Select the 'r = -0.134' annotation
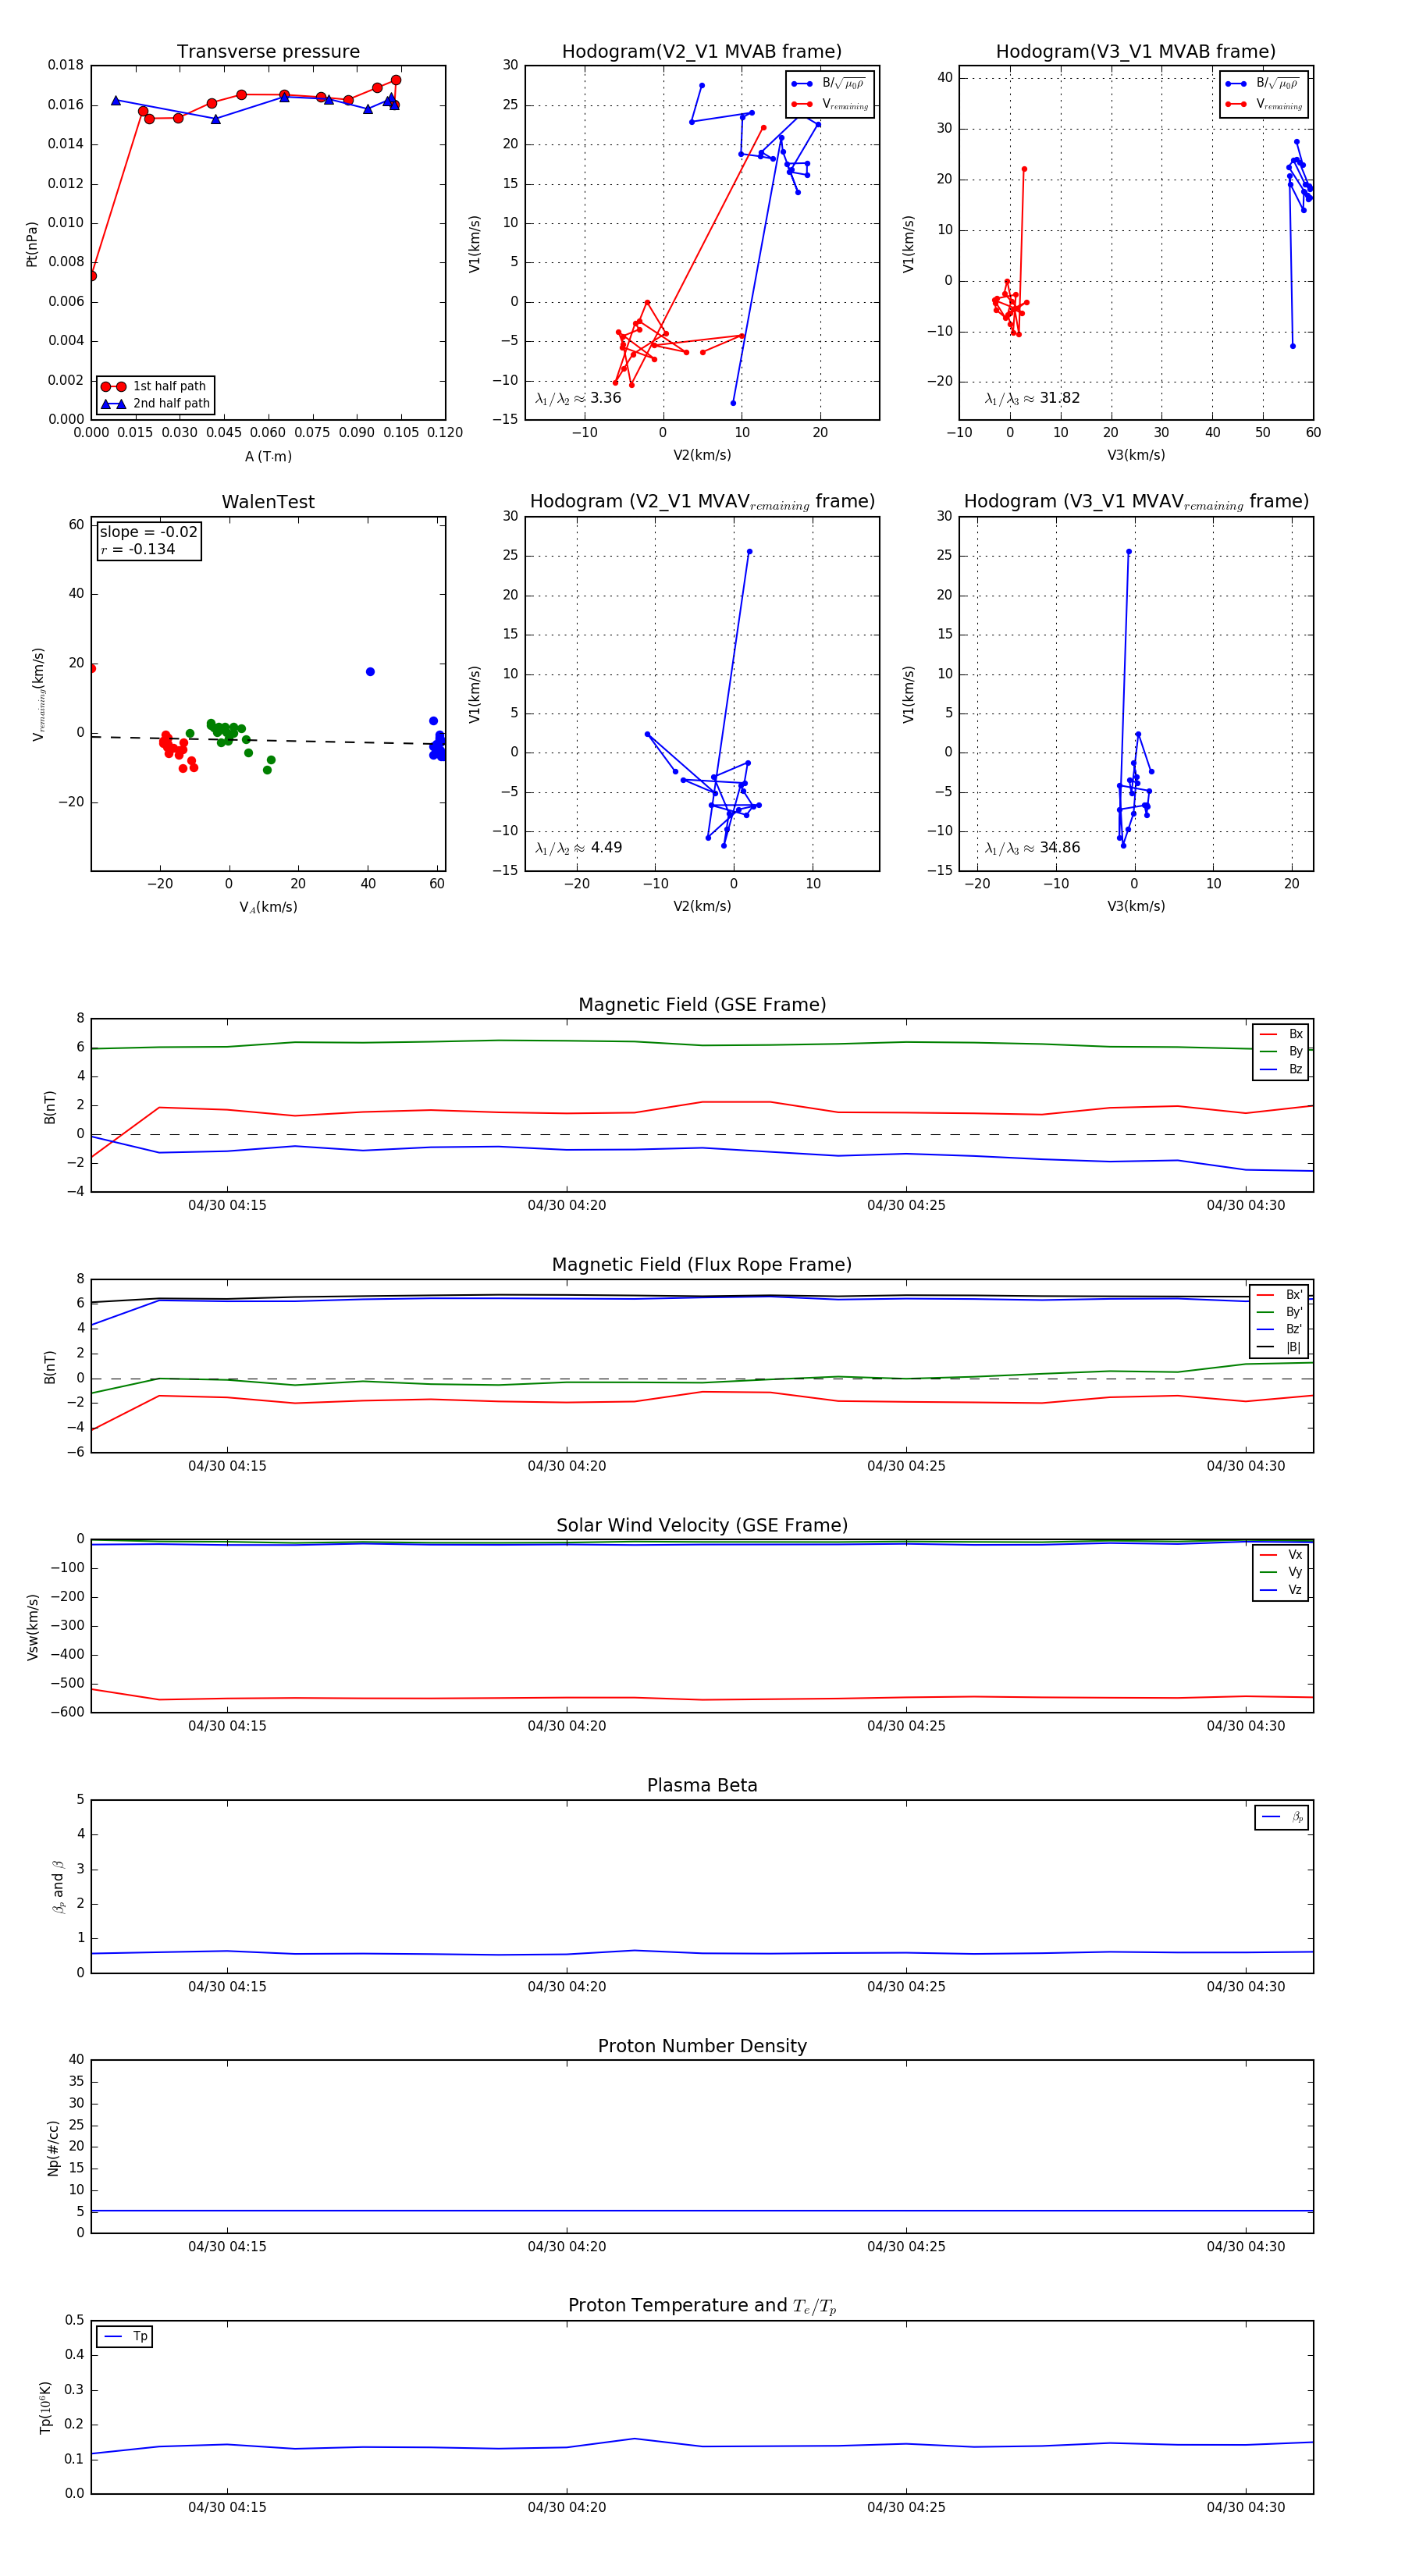This screenshot has height=2576, width=1405. (137, 549)
